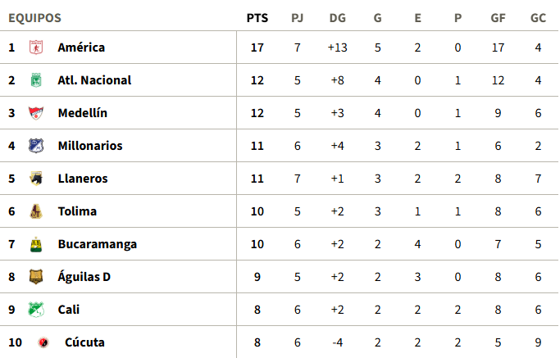The image size is (560, 358).
Task: Click Cúcuta's -4 goal difference cell
Action: (x=338, y=342)
